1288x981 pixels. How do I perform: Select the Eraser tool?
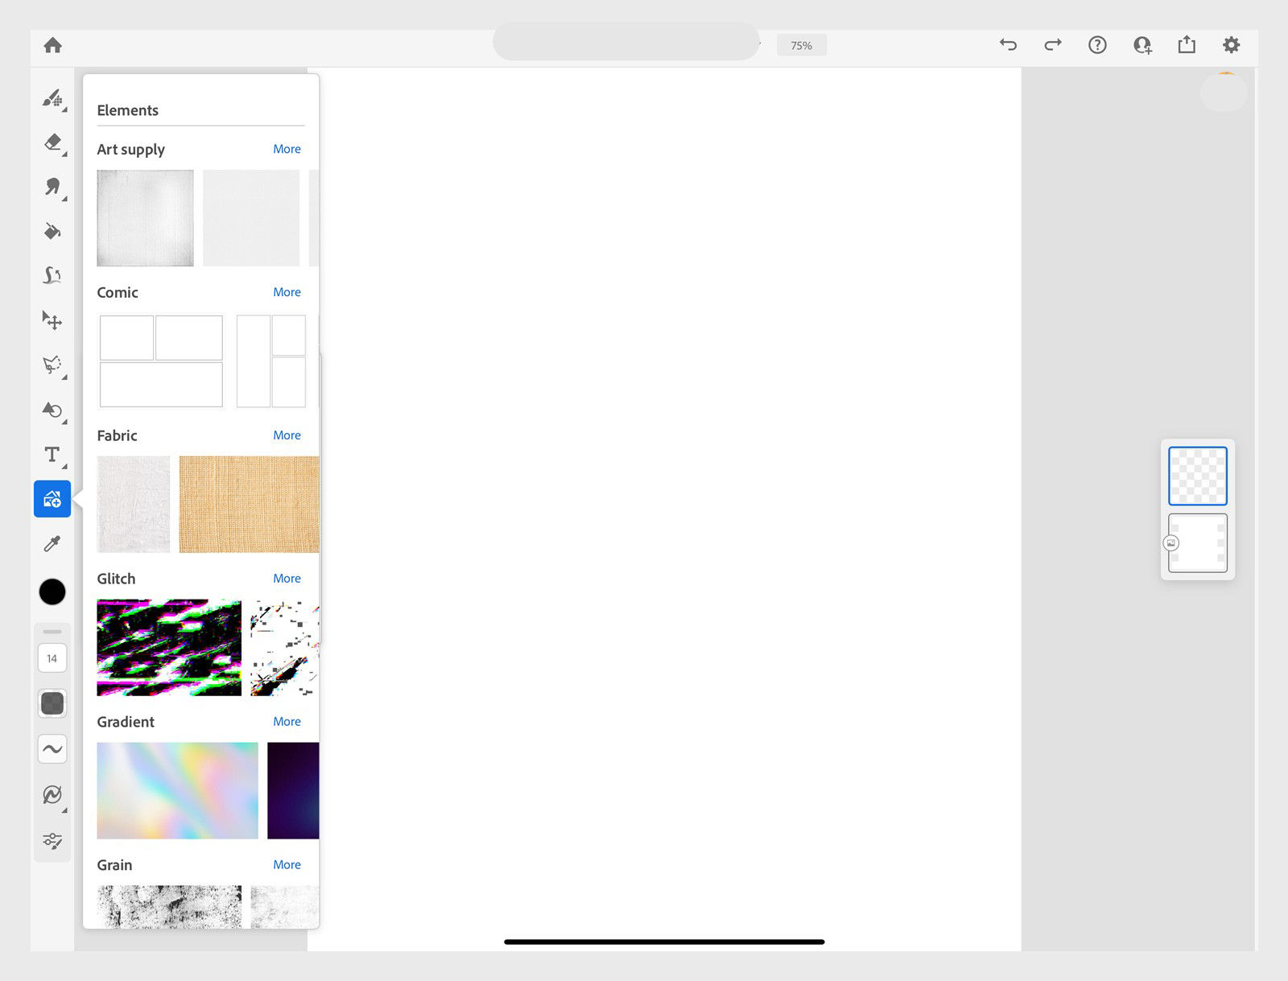point(52,143)
